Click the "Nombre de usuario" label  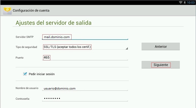[x=27, y=88]
